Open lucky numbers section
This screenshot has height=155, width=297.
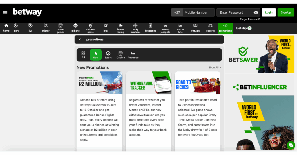click(x=135, y=28)
